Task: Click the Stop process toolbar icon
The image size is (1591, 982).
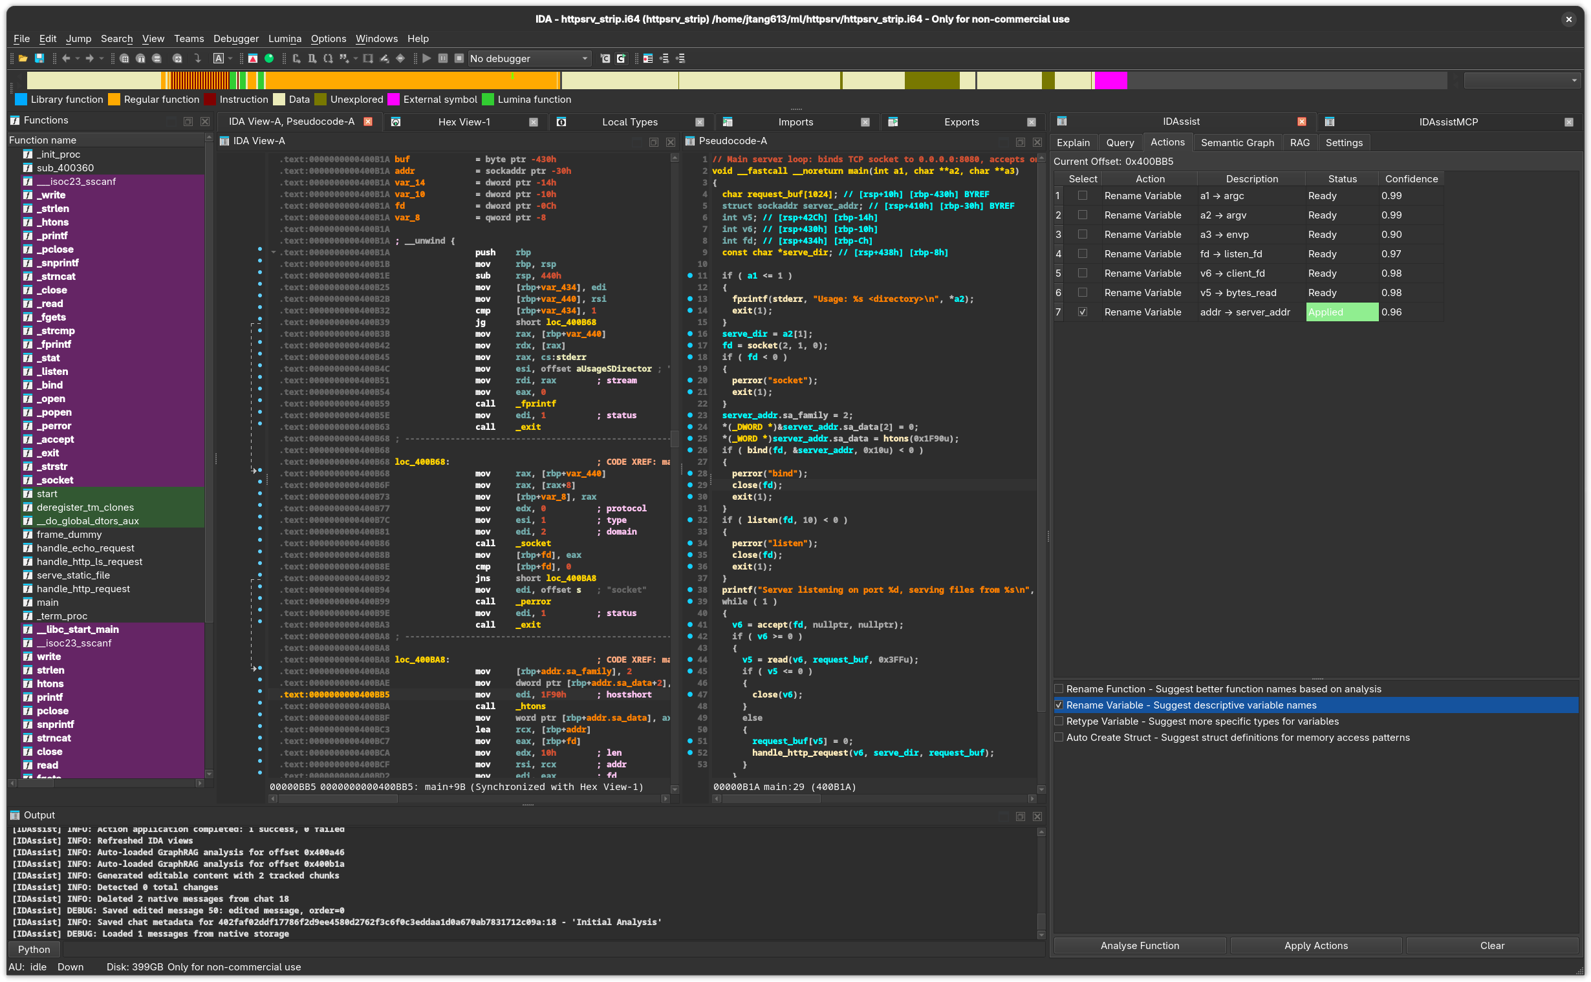Action: pyautogui.click(x=459, y=58)
